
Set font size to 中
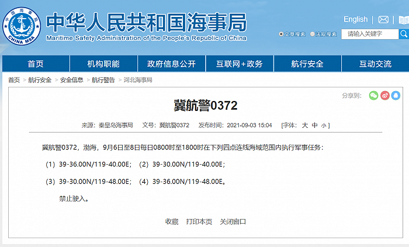315,126
